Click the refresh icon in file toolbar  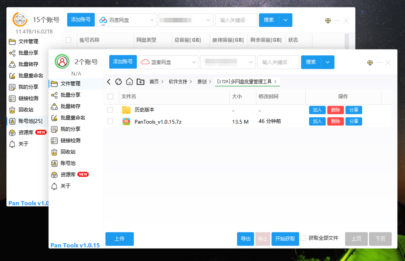[119, 81]
